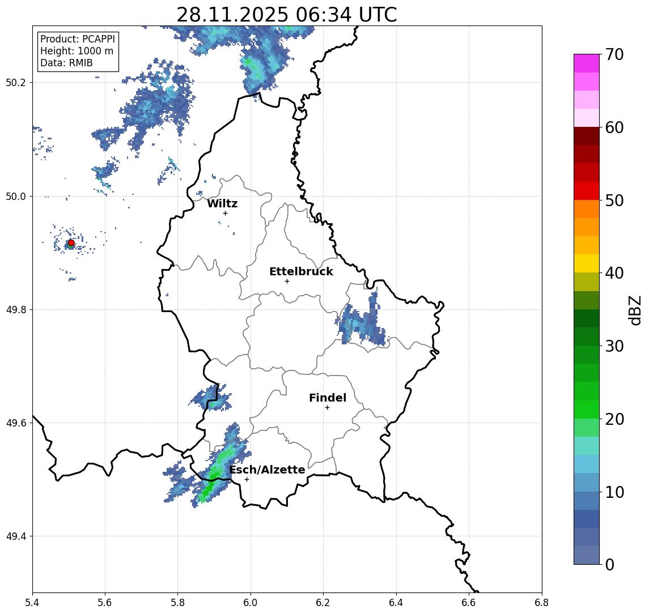The image size is (649, 614).
Task: Click 'Data: RMIB' in the info box
Action: click(66, 63)
